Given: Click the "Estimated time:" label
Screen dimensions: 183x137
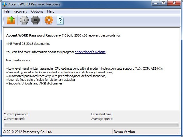Looking at the screenshot, I should pos(102,114).
